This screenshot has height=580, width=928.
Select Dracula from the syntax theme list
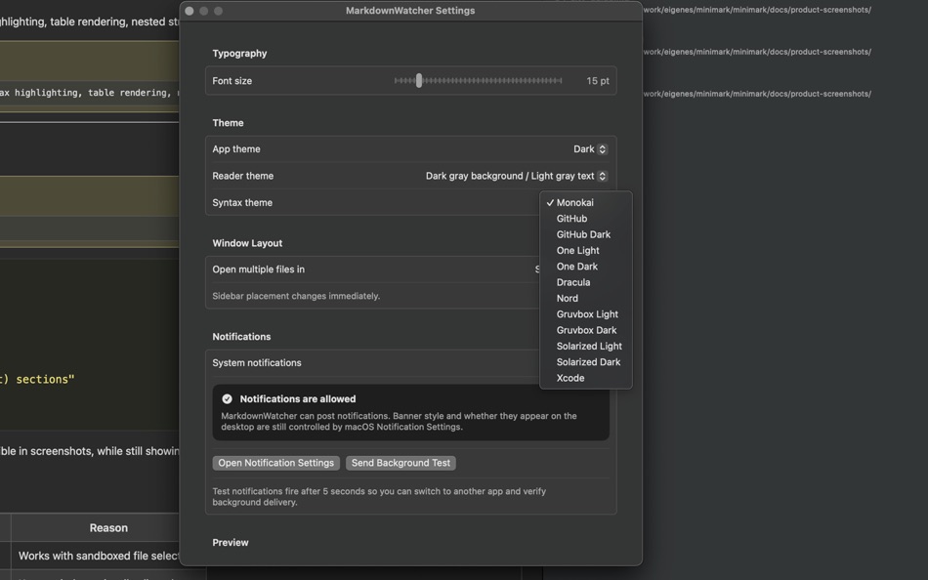[572, 281]
